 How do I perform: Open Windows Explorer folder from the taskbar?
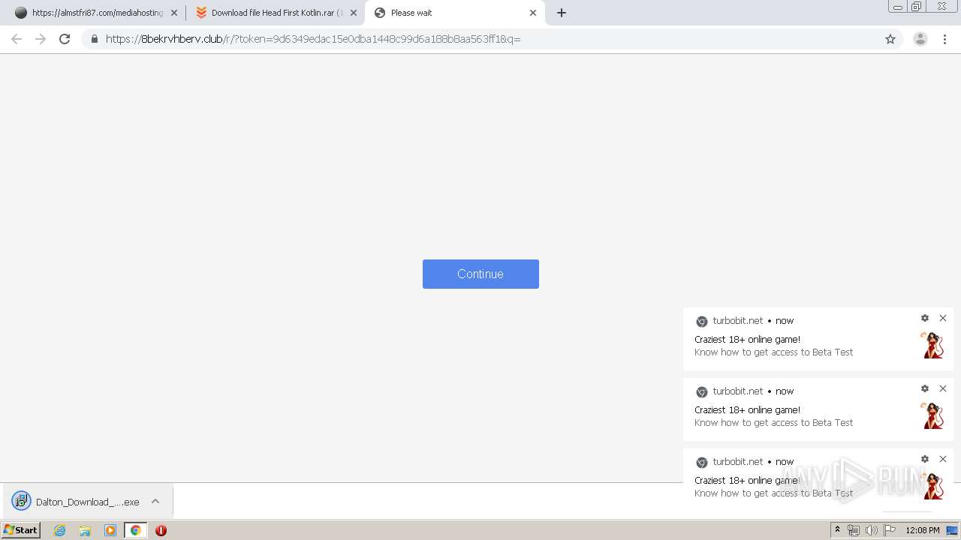click(x=85, y=530)
